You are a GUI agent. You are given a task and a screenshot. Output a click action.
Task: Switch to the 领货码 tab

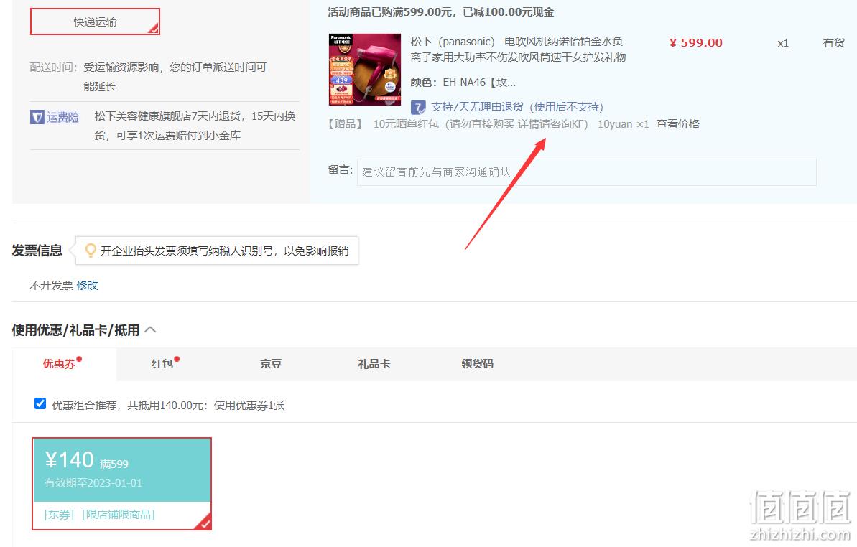477,363
